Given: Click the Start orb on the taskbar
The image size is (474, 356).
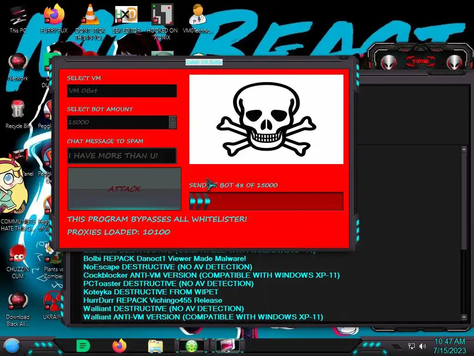Looking at the screenshot, I should (x=12, y=346).
